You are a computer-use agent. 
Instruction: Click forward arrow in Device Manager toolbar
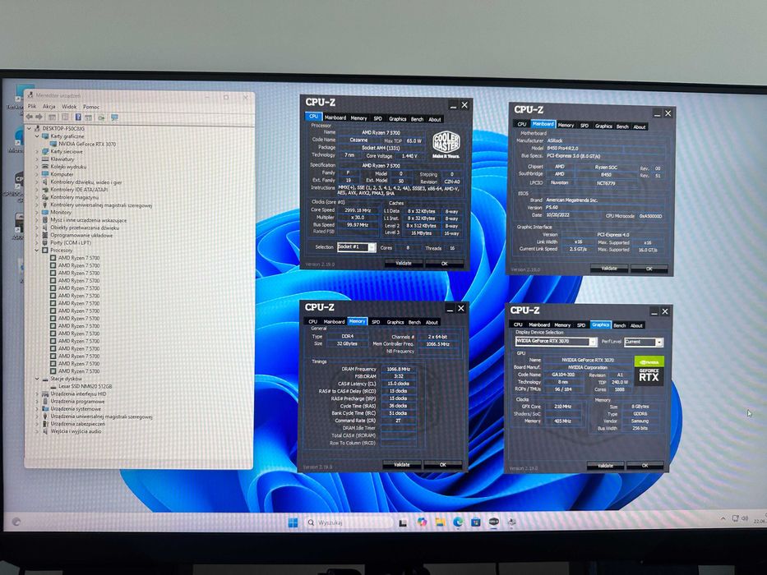39,117
